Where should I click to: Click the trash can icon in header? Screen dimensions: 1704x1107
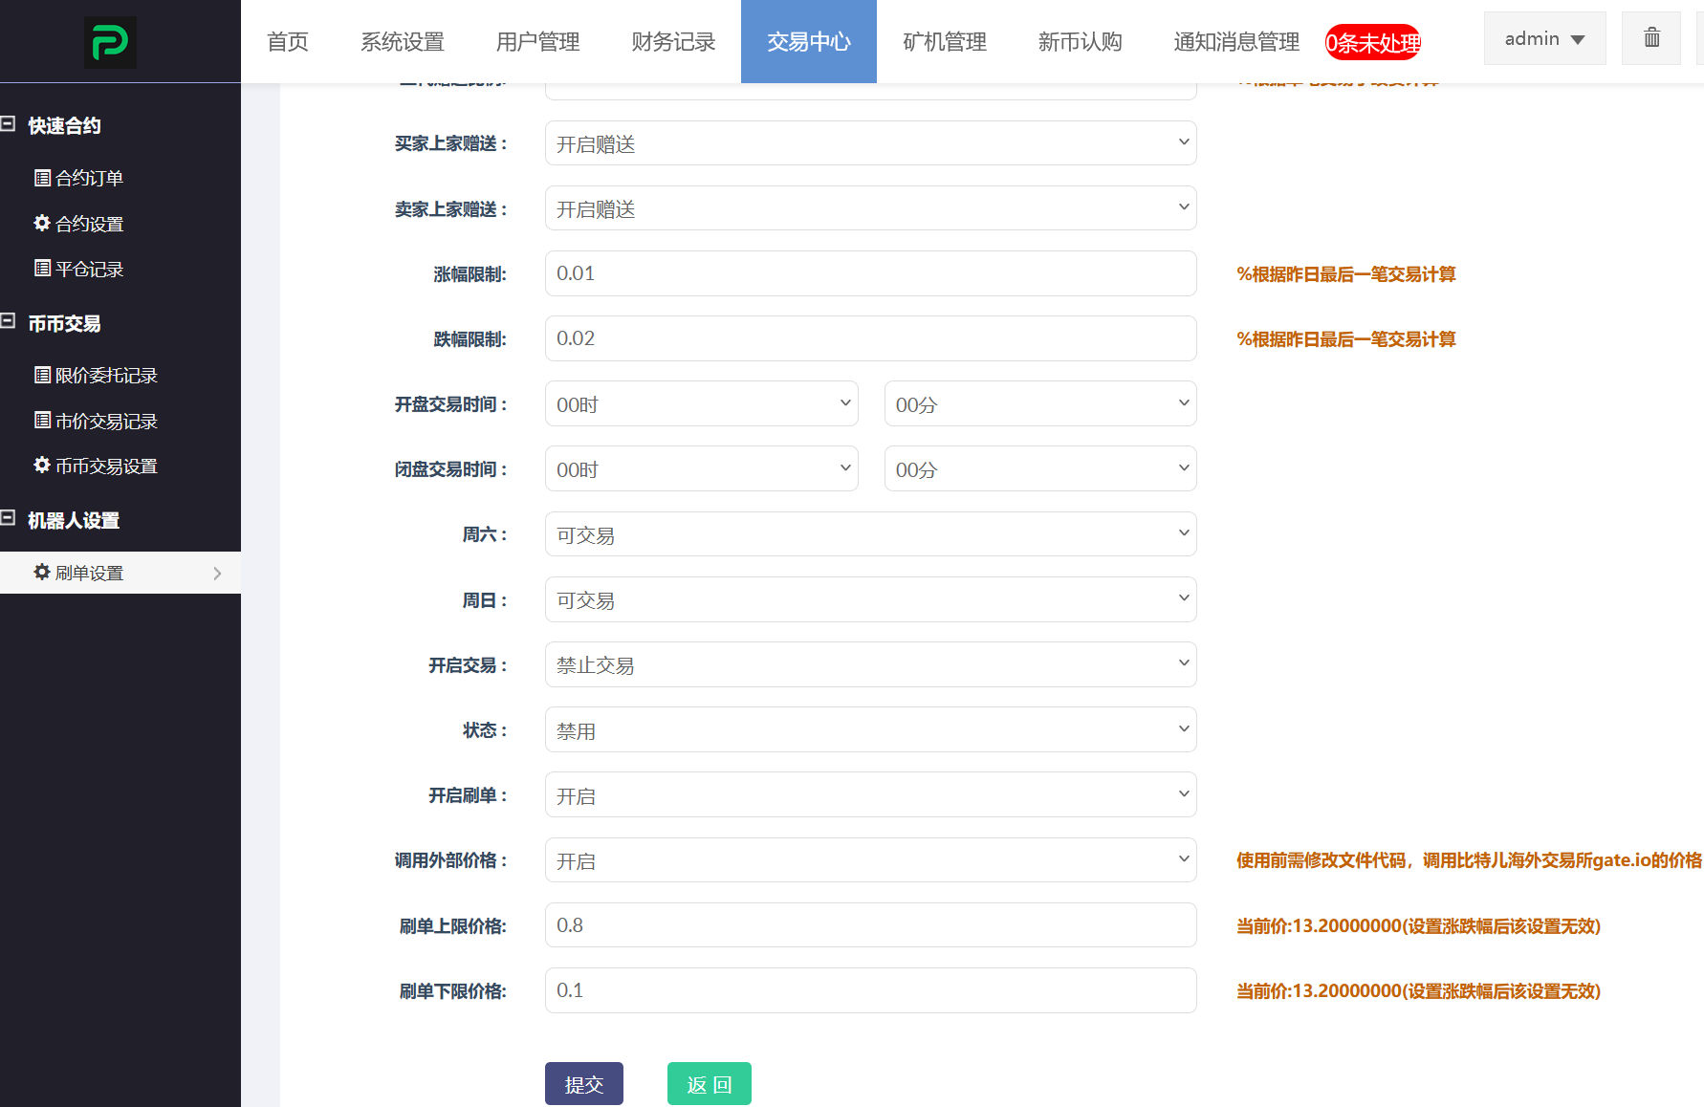pyautogui.click(x=1651, y=38)
